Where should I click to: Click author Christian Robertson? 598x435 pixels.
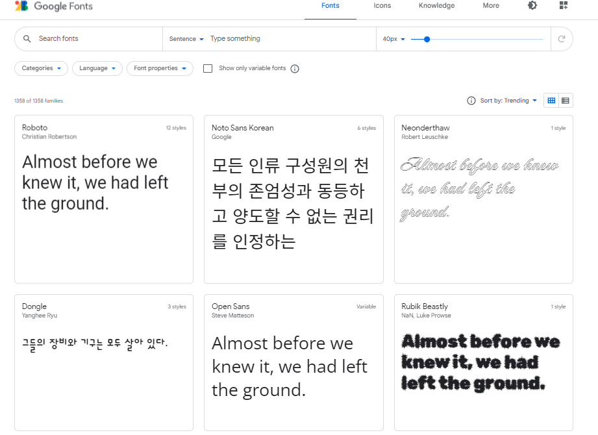pos(49,137)
